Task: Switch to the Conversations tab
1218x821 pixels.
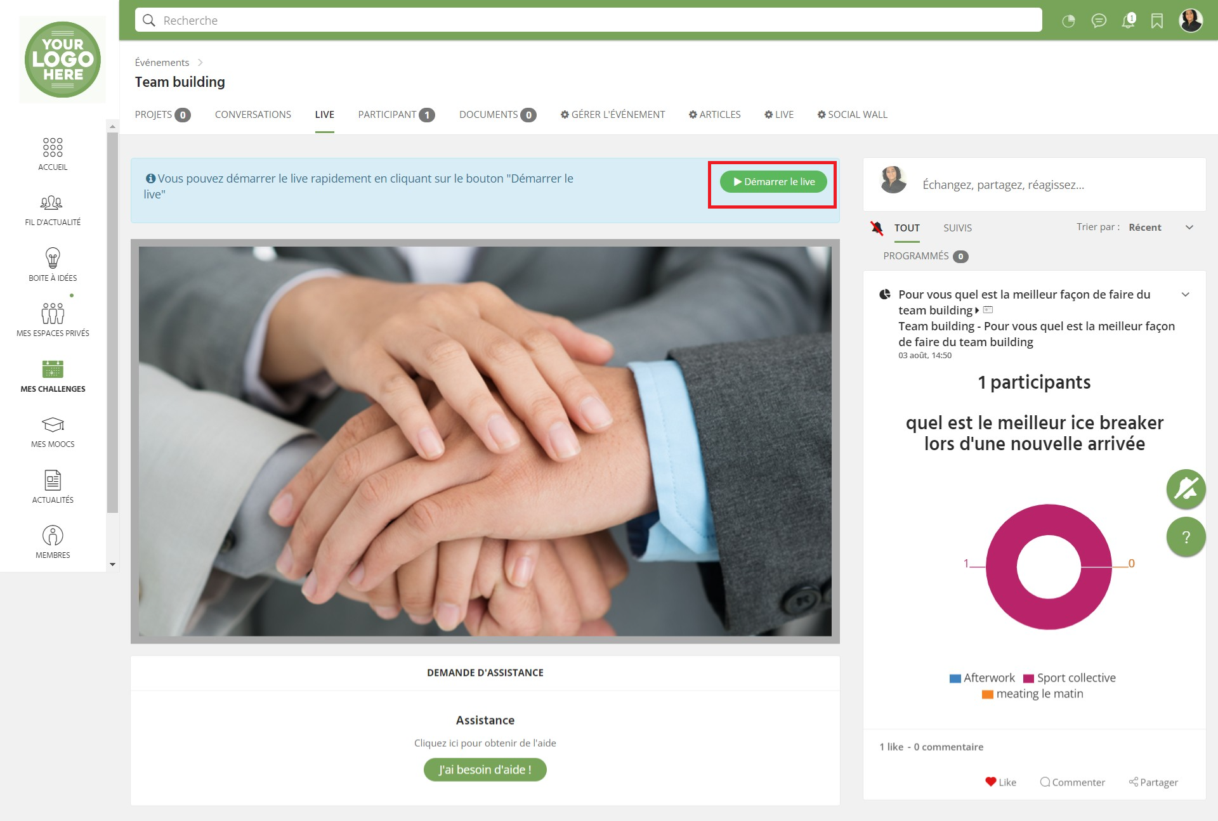Action: pyautogui.click(x=252, y=115)
